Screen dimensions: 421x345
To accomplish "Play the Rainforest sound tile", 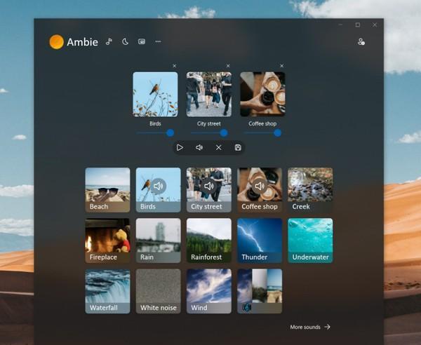I will [209, 241].
